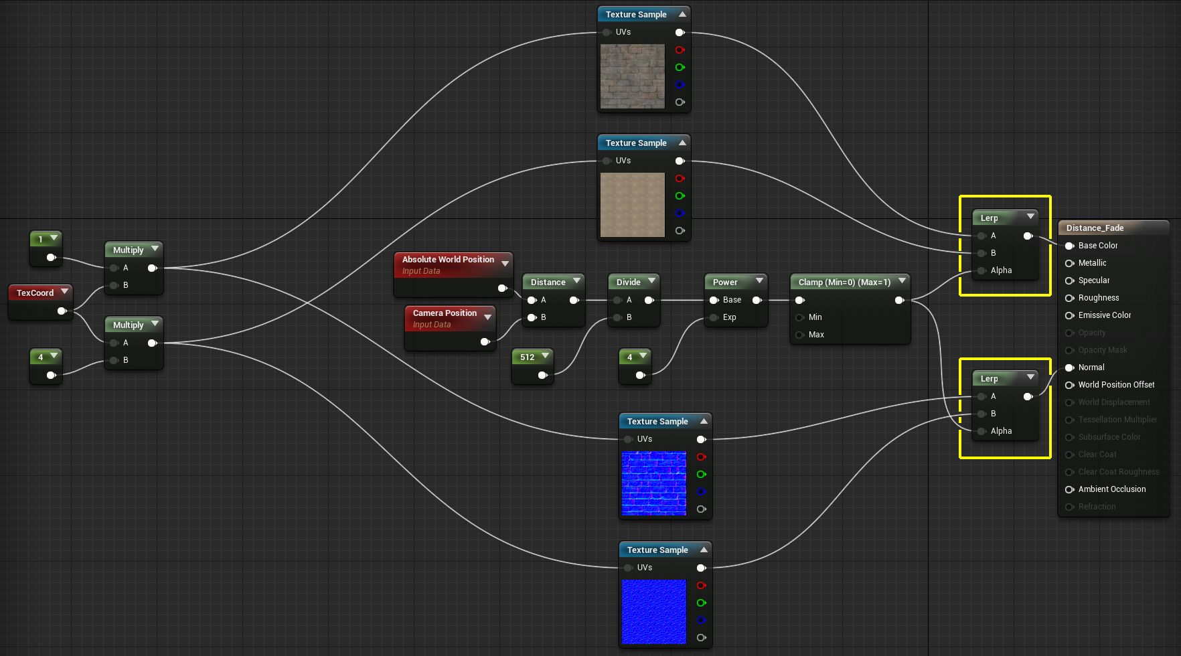The height and width of the screenshot is (656, 1181).
Task: Click the Ambient Occlusion pin on Distance_Fade
Action: 1069,489
